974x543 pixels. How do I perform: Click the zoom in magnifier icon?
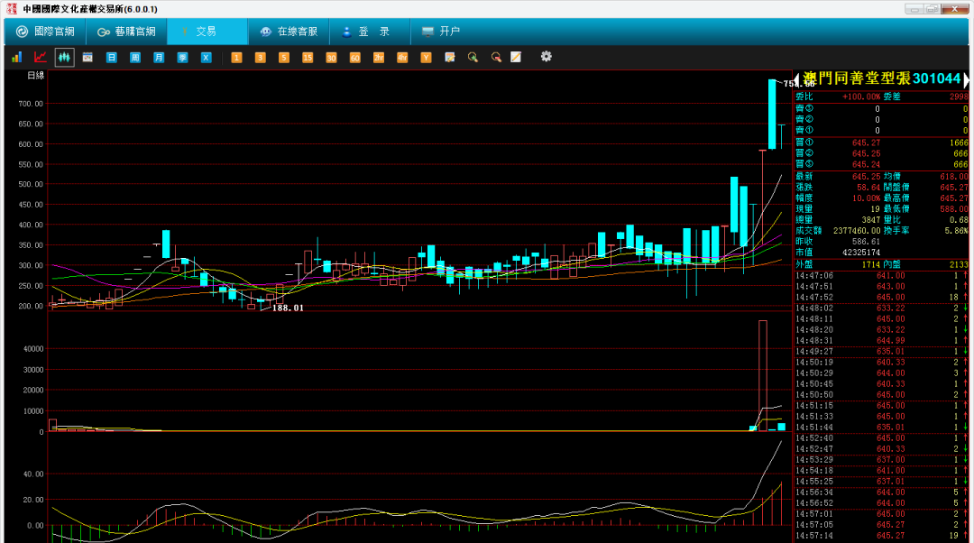tap(473, 57)
